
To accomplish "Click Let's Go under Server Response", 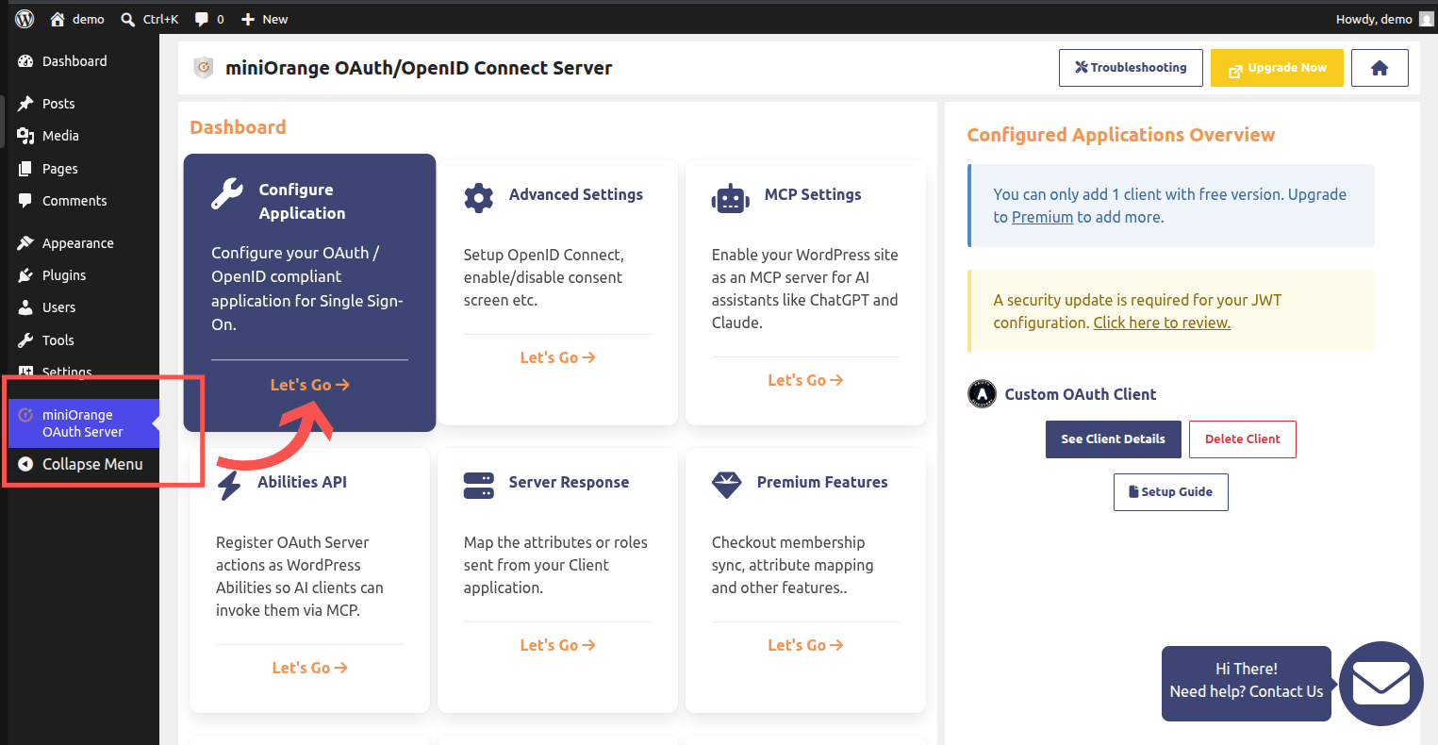I will [x=557, y=645].
